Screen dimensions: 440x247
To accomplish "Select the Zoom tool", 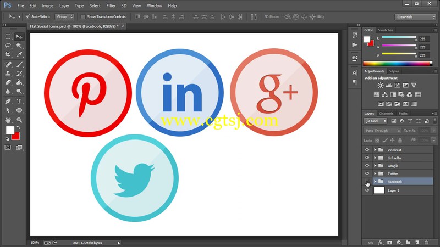I will click(x=19, y=120).
